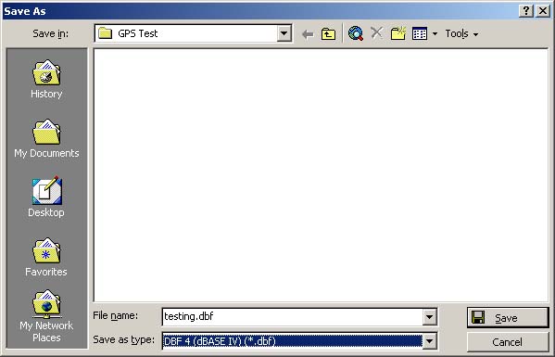Jump to the Desktop location
Image resolution: width=555 pixels, height=357 pixels.
pyautogui.click(x=46, y=197)
